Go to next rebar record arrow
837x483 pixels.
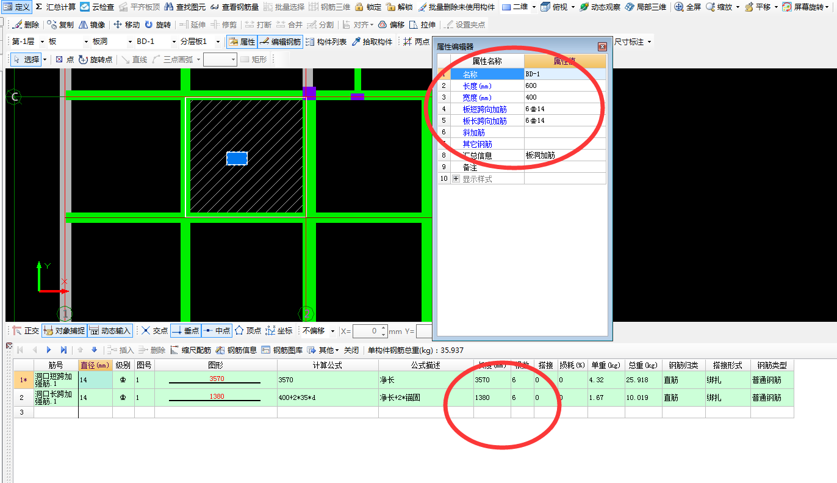click(49, 350)
